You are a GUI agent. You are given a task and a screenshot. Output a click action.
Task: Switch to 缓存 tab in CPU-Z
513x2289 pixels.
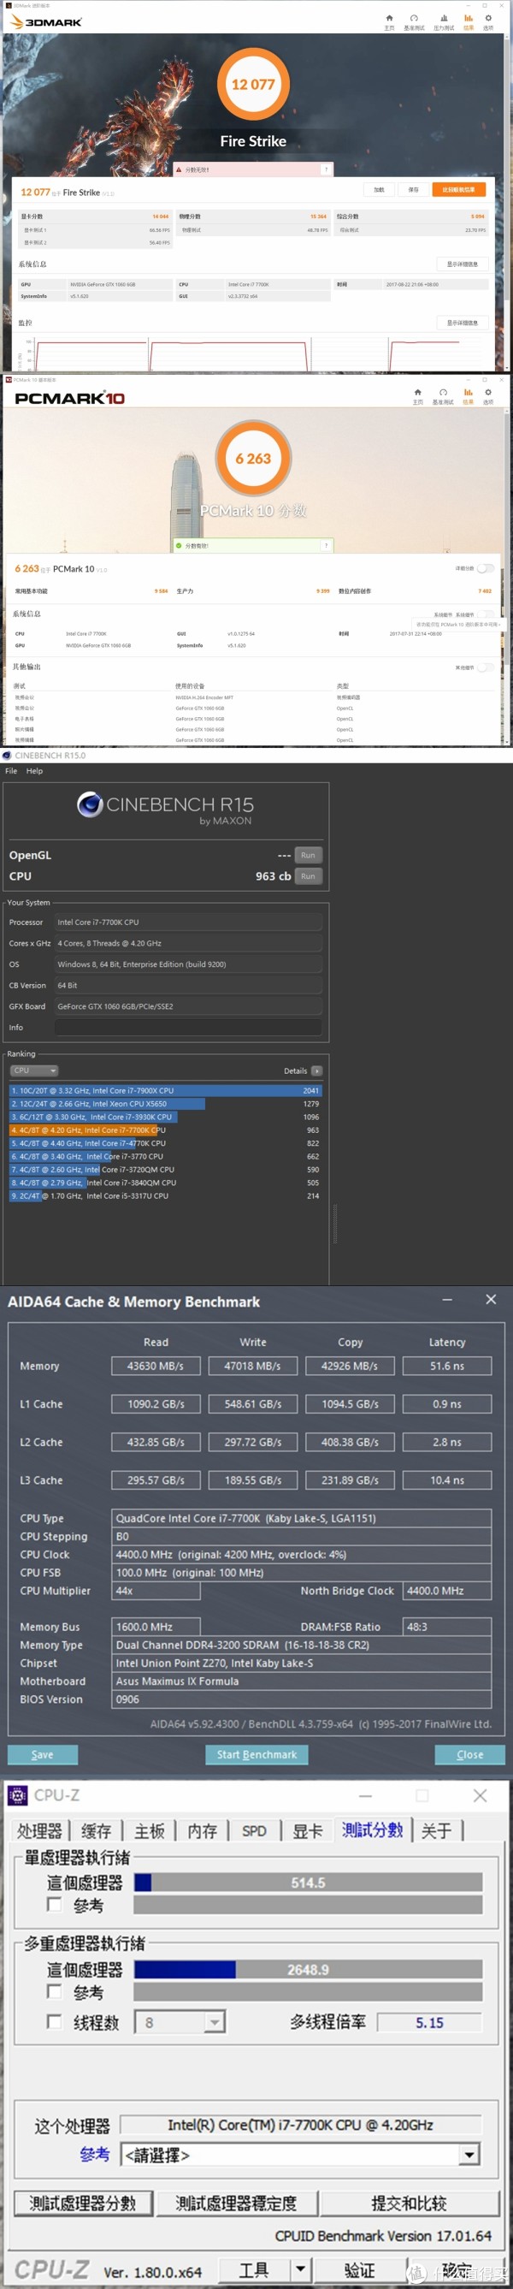[x=96, y=1831]
